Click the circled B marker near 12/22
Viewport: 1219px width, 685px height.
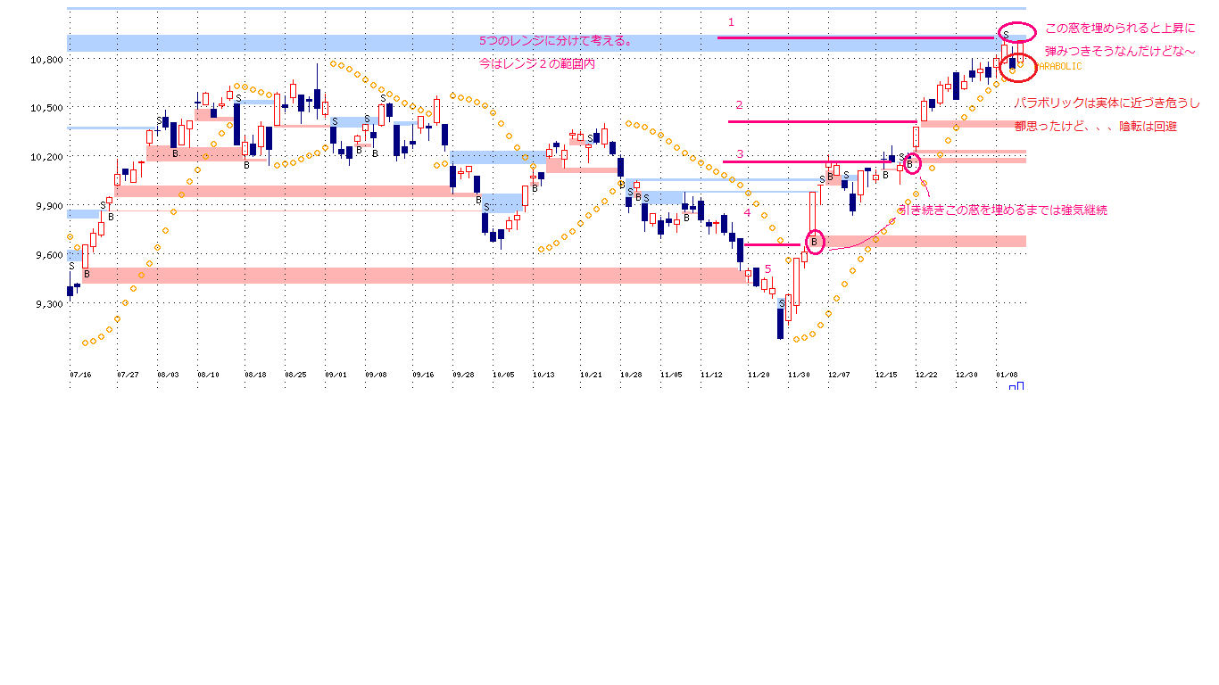[910, 163]
